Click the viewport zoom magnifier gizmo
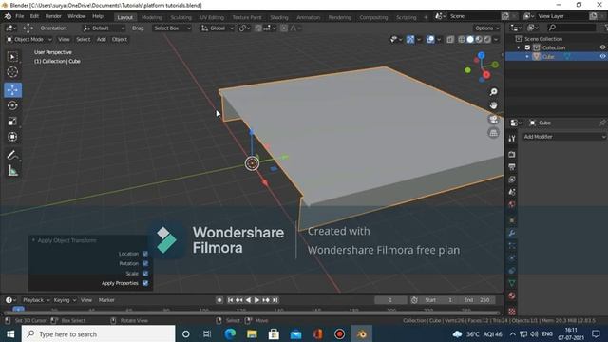 pyautogui.click(x=493, y=92)
